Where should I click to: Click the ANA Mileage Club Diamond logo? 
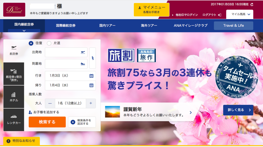pyautogui.click(x=14, y=10)
